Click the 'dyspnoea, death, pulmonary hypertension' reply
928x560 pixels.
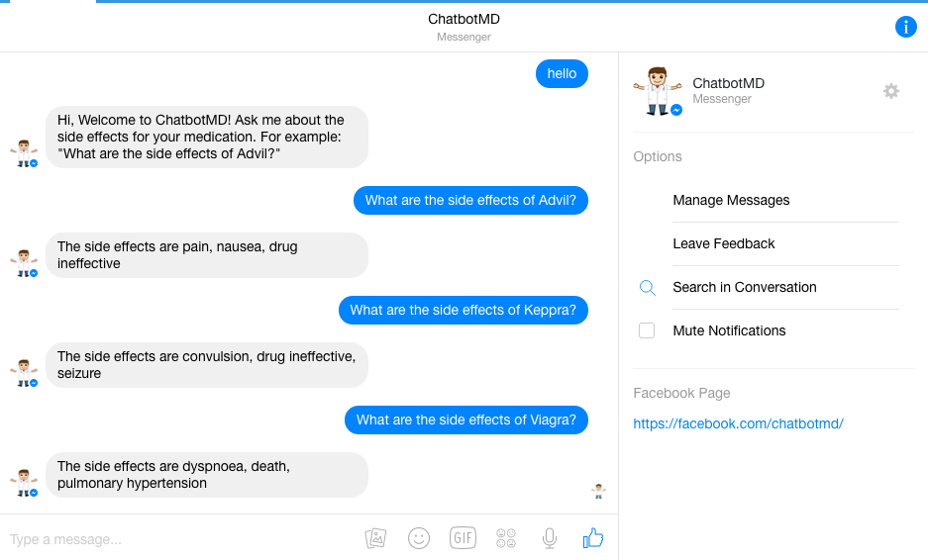[x=207, y=475]
